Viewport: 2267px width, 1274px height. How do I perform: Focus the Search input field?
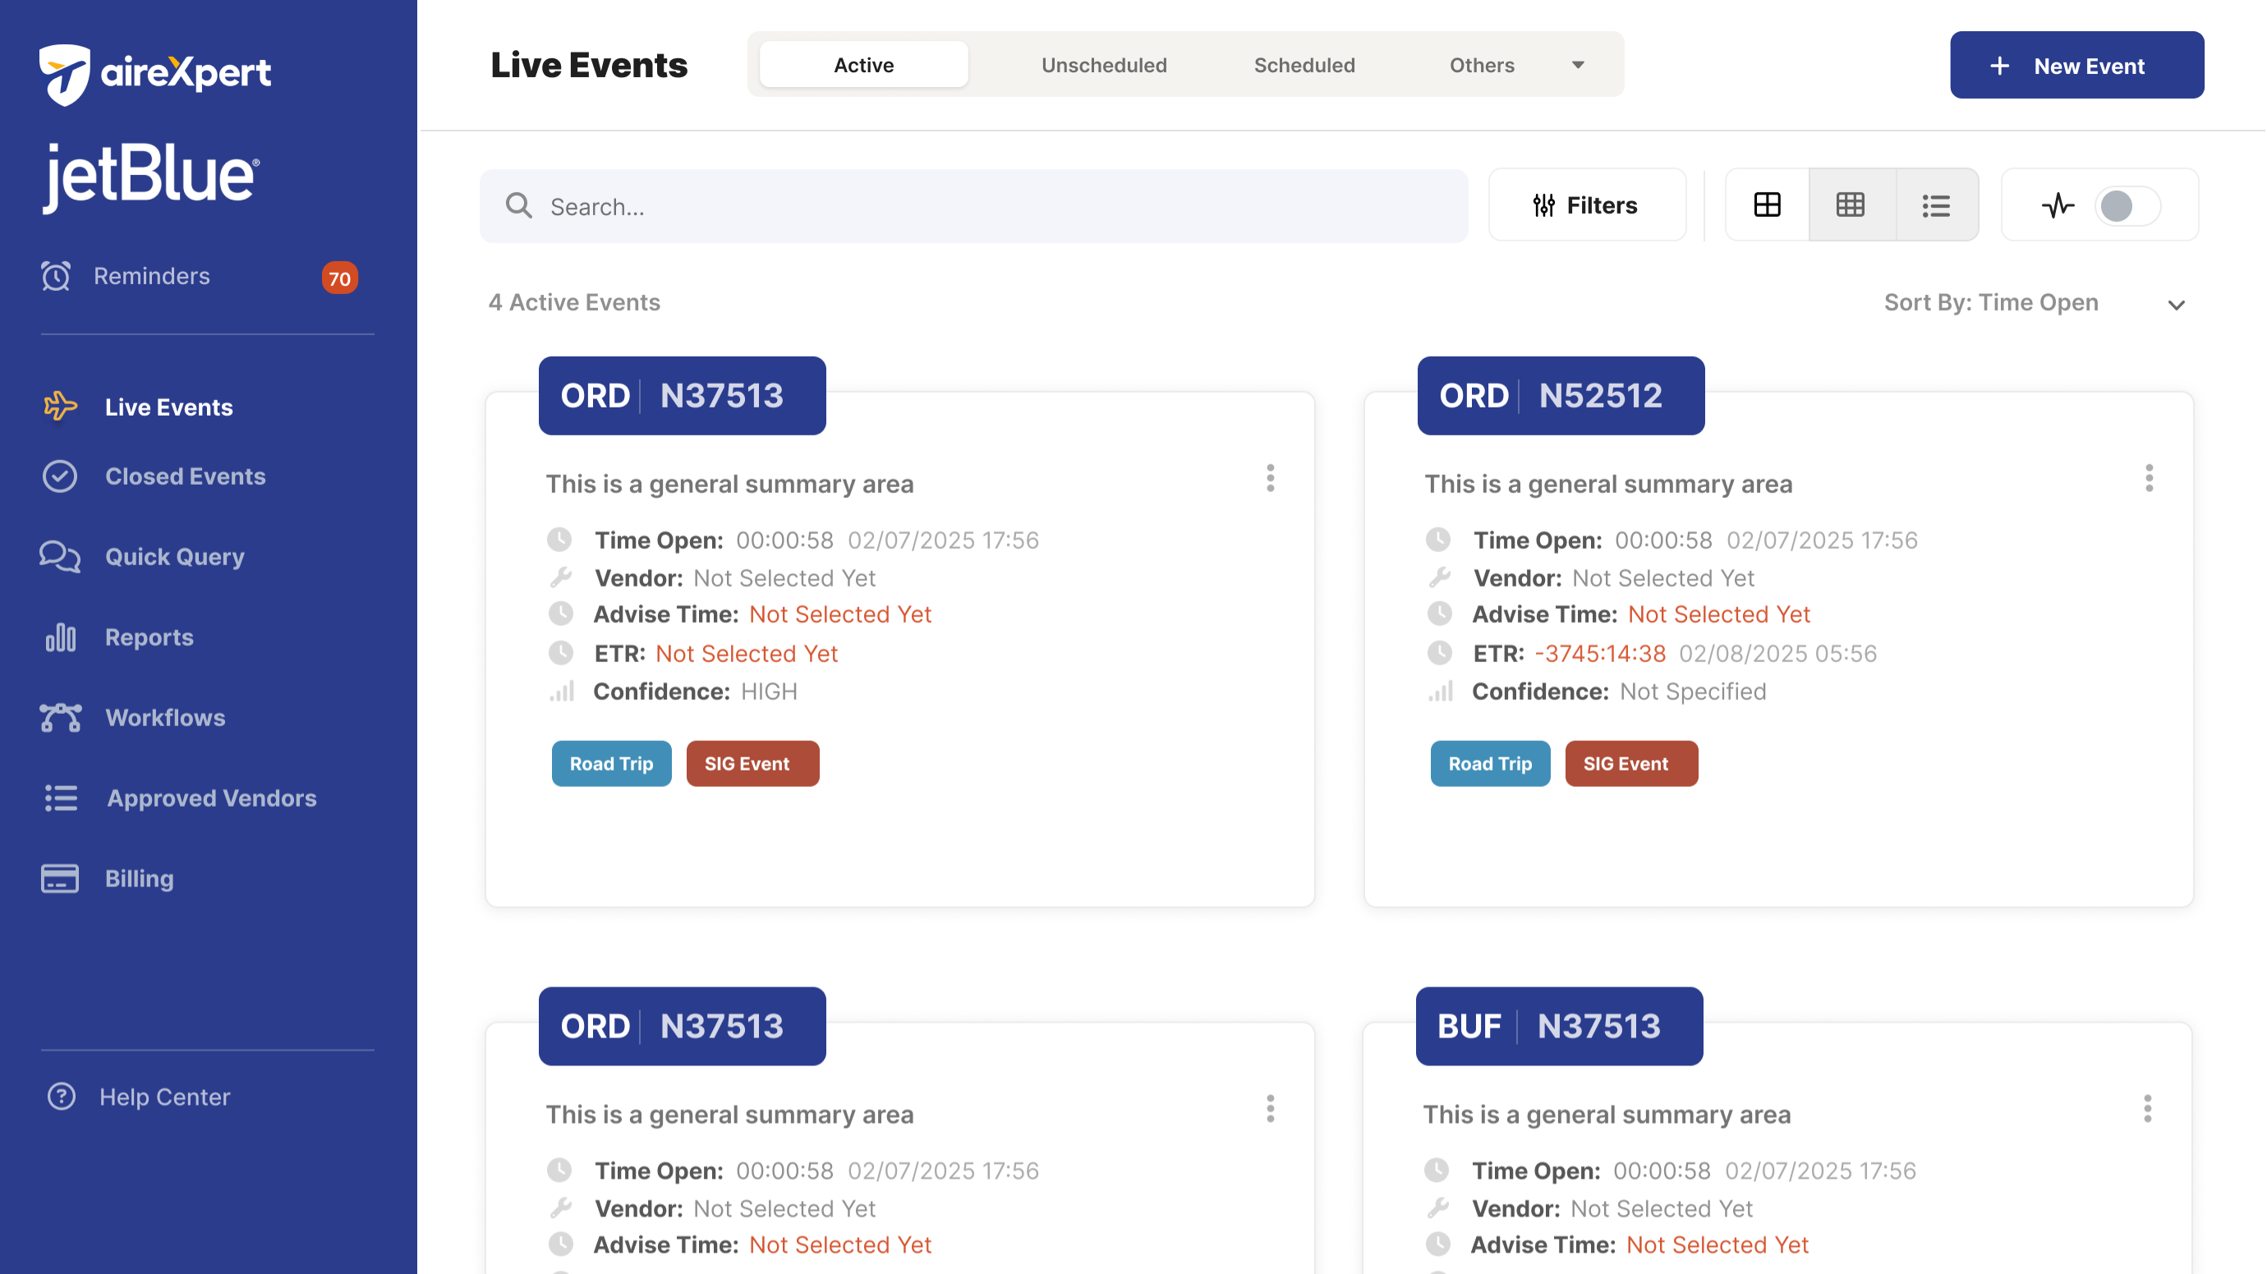tap(973, 206)
